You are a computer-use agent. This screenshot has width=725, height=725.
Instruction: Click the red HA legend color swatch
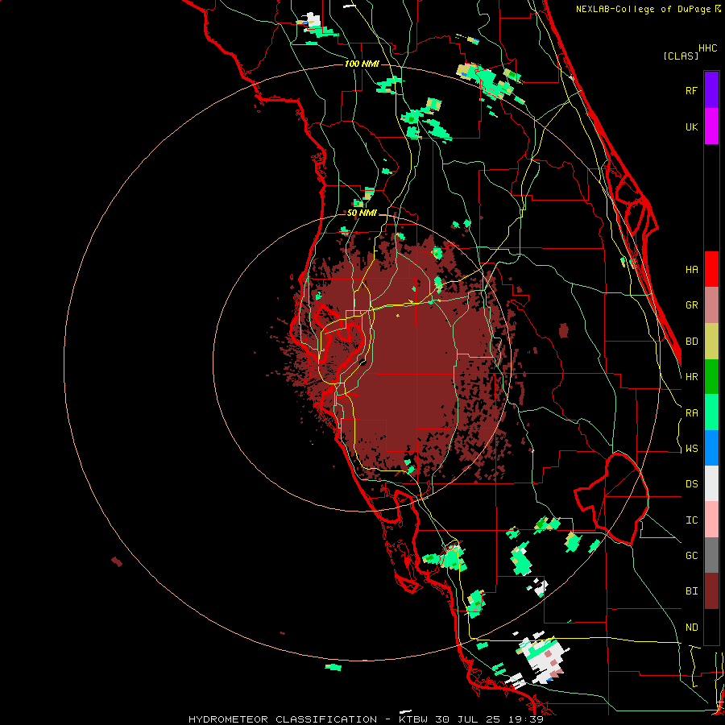[711, 269]
